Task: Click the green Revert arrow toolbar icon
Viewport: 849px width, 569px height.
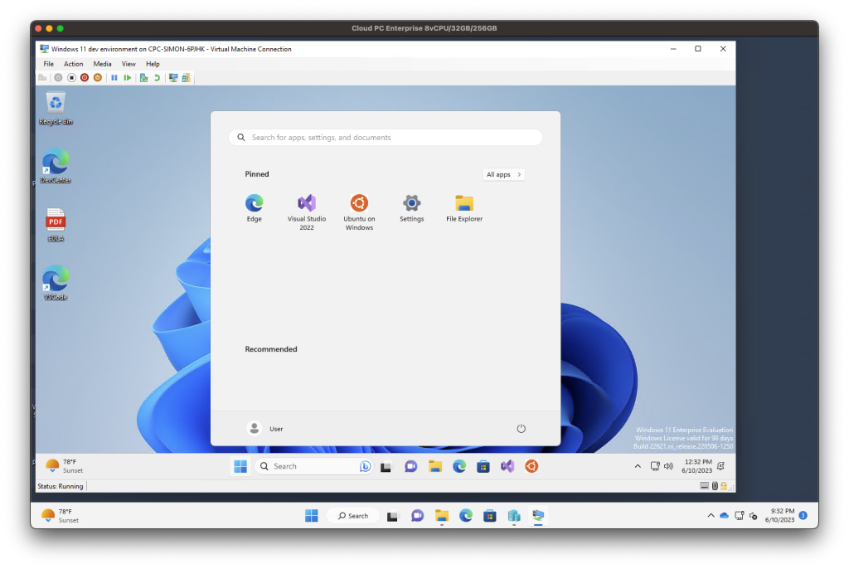Action: pyautogui.click(x=157, y=77)
